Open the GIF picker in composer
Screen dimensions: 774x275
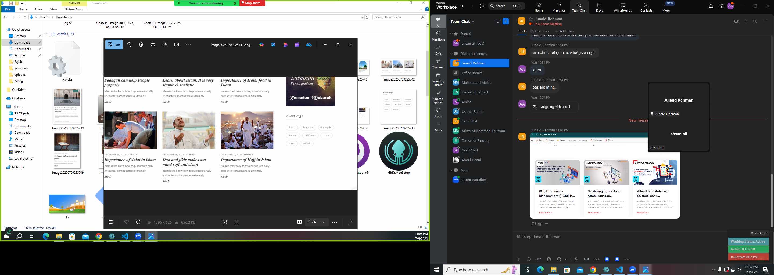(x=539, y=259)
